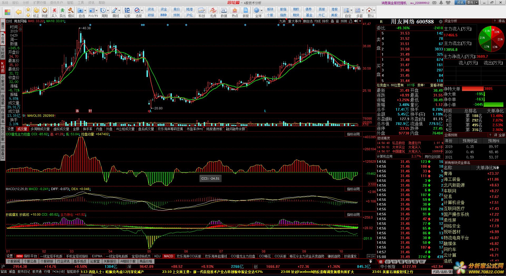This screenshot has width=506, height=276.
Task: Click the red 净特大单 bar
Action: (473, 89)
